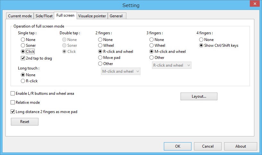
Task: Select the Visualize pointer tab
Action: [x=92, y=16]
